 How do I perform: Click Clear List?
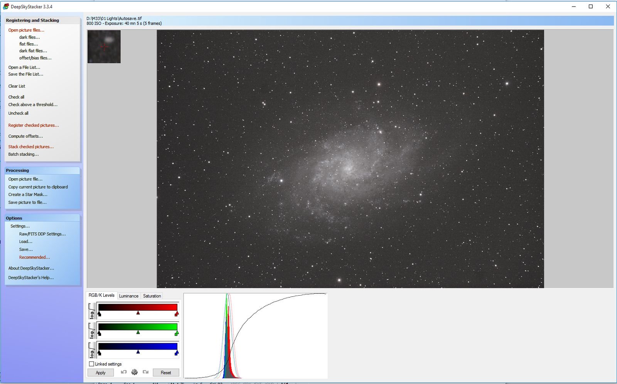17,86
